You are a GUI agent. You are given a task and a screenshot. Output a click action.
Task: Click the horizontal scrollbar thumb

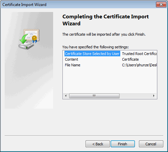[x=94, y=96]
